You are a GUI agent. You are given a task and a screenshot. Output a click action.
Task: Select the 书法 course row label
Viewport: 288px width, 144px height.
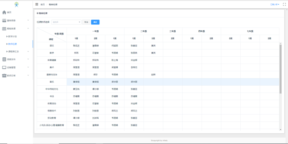[x=52, y=96]
